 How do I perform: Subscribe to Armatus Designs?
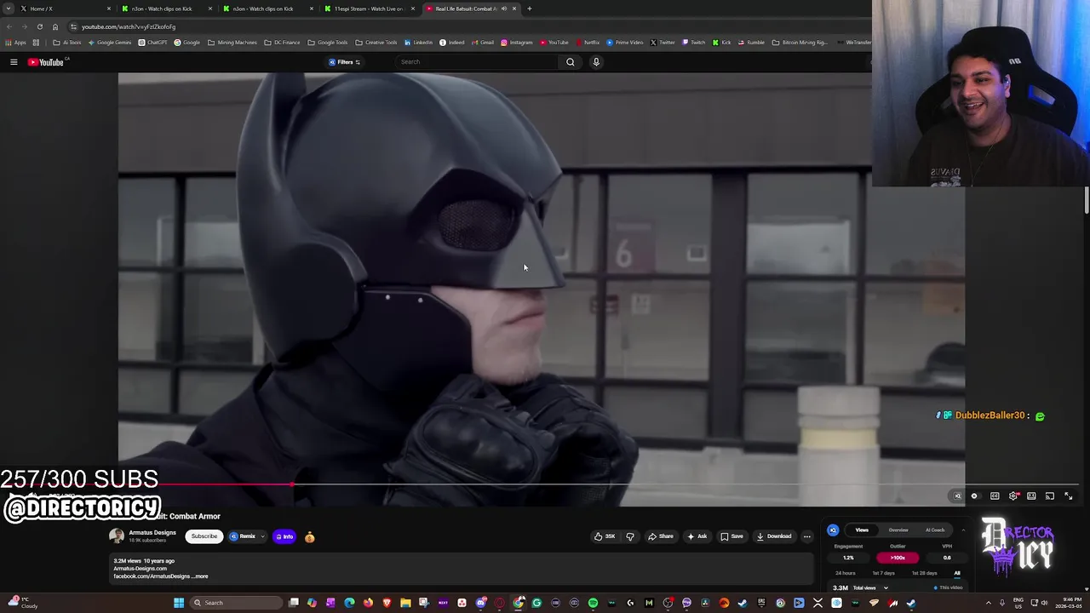[x=204, y=536]
